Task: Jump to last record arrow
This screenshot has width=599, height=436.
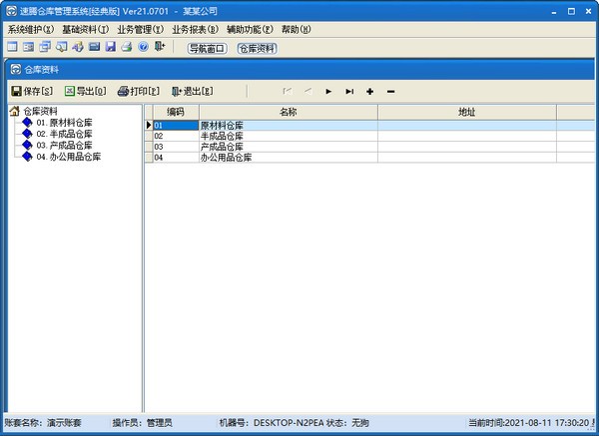Action: click(x=349, y=92)
